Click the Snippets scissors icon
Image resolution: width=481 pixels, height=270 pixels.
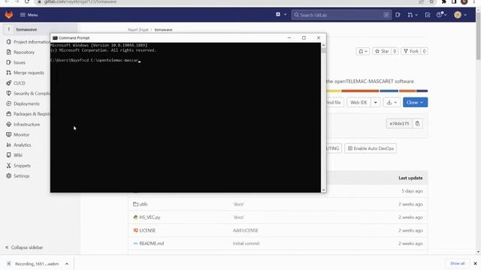(x=8, y=166)
